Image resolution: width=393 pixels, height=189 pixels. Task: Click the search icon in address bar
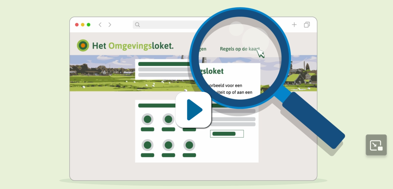pyautogui.click(x=137, y=25)
